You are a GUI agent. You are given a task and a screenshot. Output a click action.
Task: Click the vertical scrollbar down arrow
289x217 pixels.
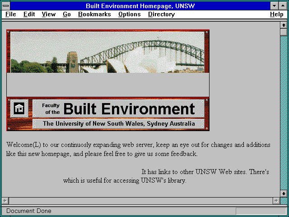pyautogui.click(x=284, y=193)
